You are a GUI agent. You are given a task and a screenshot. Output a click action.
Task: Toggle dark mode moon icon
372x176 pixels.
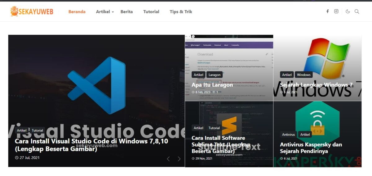point(348,11)
